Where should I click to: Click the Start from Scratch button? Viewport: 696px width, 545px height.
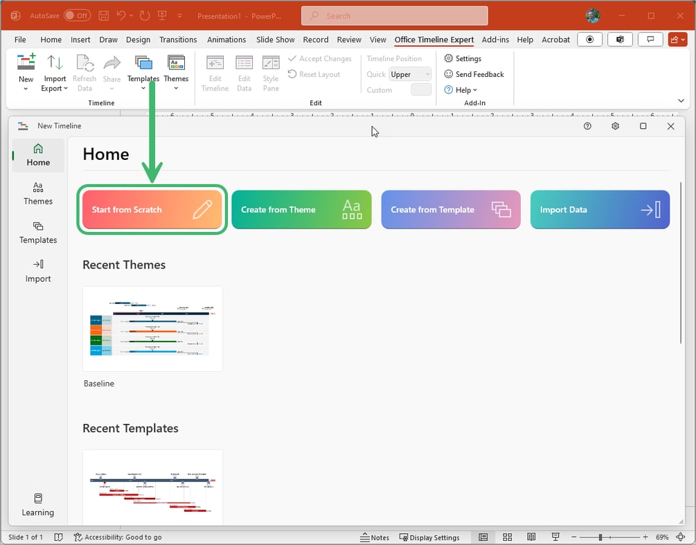(152, 208)
